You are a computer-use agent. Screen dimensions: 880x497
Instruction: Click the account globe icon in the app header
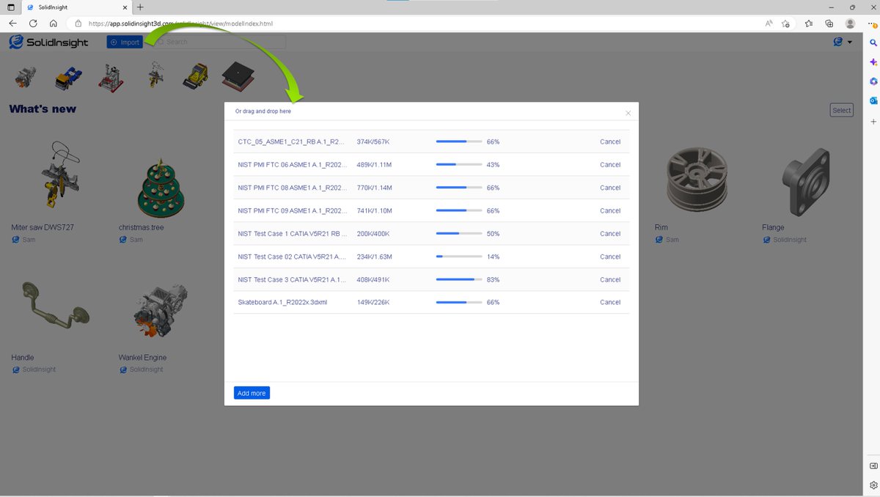[837, 42]
